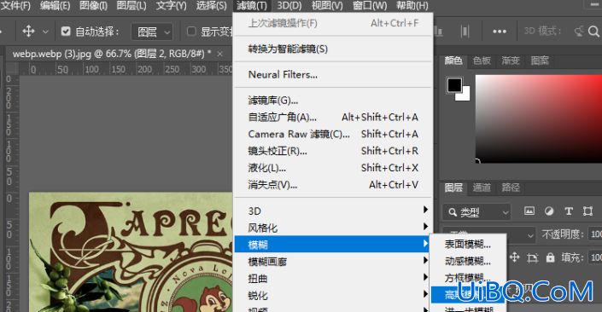Select the webp.webp (3).jpg document tab
This screenshot has height=312, width=602.
tap(111, 54)
